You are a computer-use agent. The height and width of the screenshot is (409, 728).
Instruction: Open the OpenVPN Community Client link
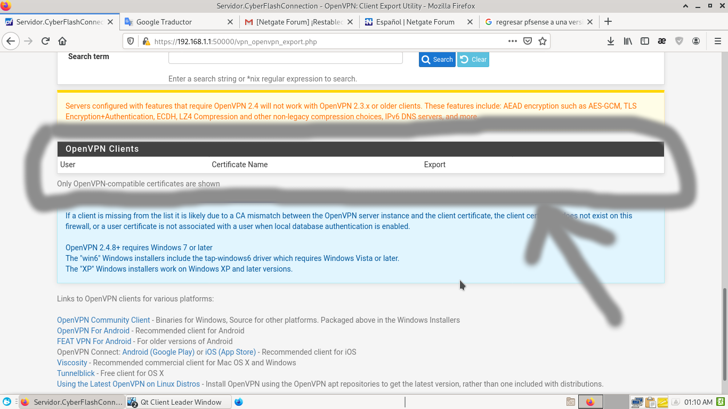point(103,320)
